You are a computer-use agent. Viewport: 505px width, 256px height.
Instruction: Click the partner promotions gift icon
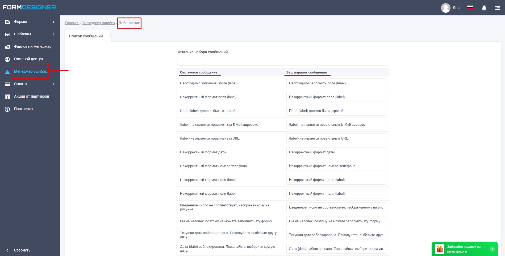tap(7, 97)
